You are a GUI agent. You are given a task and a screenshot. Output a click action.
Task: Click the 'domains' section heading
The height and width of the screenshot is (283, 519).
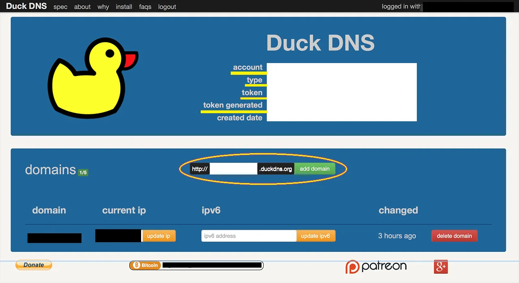(51, 170)
